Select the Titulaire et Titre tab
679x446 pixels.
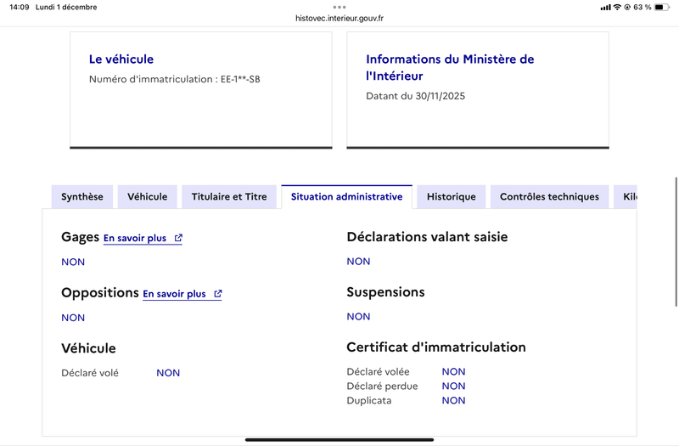tap(229, 197)
